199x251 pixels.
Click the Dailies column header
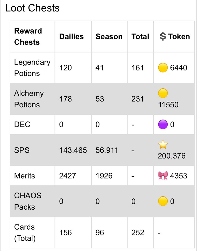[72, 36]
